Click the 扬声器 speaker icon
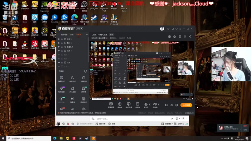Image resolution: width=251 pixels, height=141 pixels. click(x=155, y=105)
